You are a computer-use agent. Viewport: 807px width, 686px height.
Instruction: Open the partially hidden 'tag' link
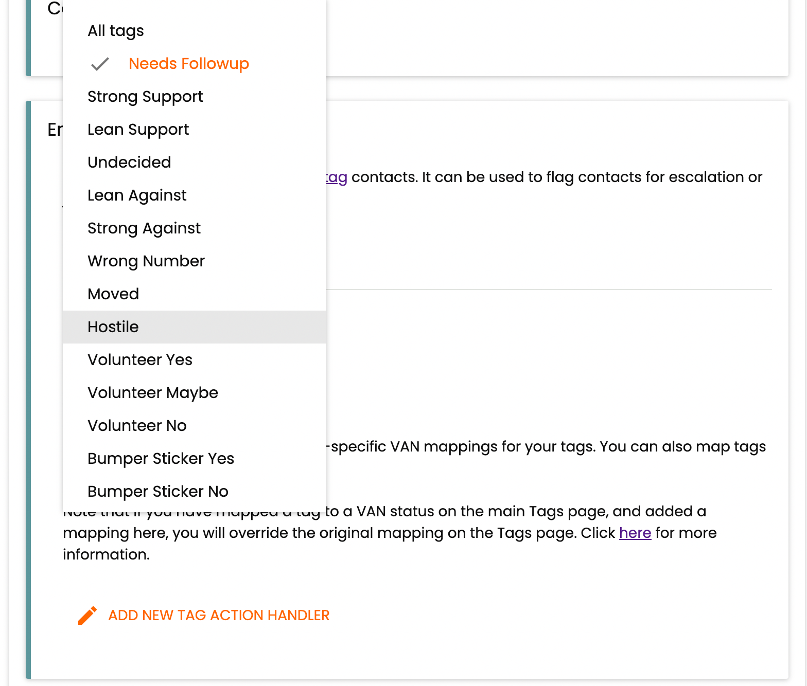coord(337,177)
